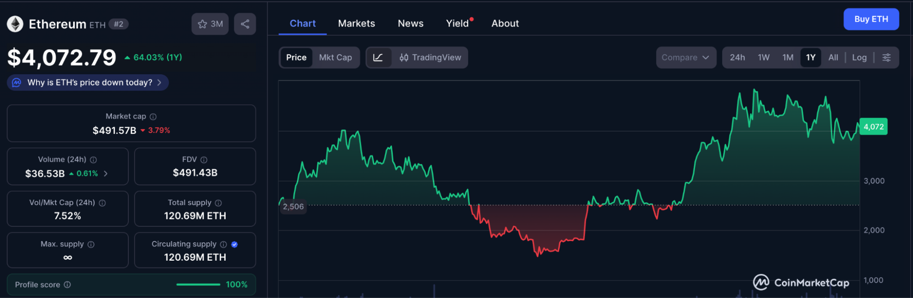This screenshot has height=298, width=913.
Task: Click the share icon button
Action: pyautogui.click(x=245, y=24)
